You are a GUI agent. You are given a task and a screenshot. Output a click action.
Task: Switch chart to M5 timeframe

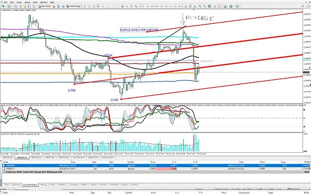click(x=148, y=6)
